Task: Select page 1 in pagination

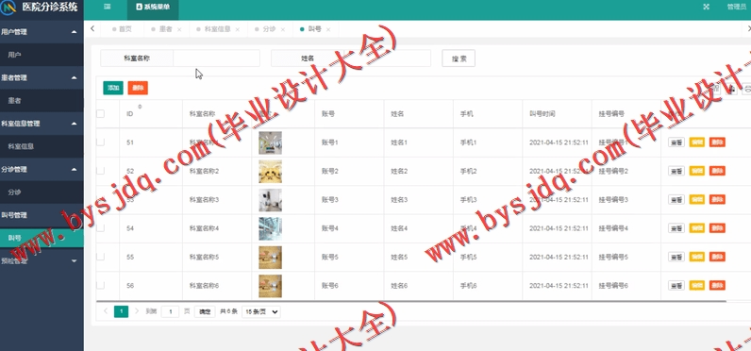Action: click(x=121, y=311)
